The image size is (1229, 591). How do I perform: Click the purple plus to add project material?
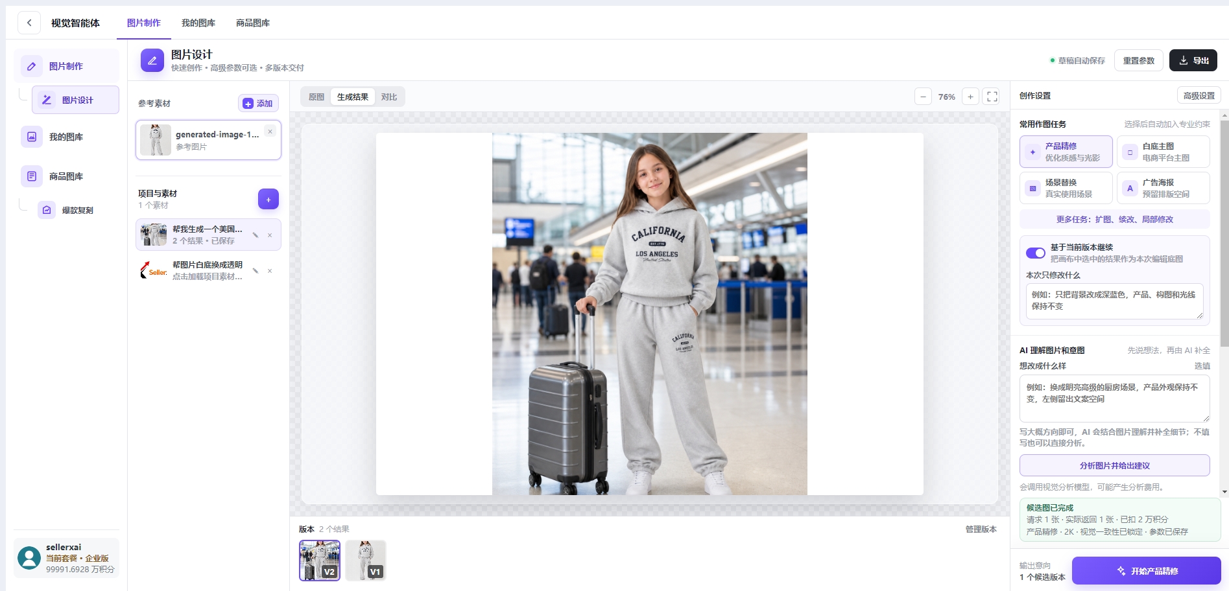[x=268, y=199]
